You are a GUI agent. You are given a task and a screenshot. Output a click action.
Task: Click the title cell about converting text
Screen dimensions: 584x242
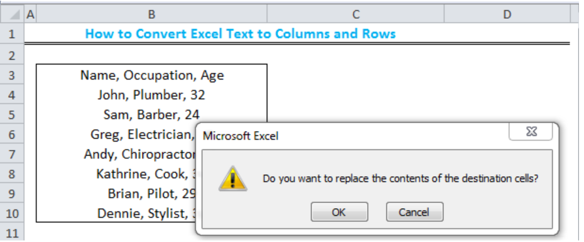241,34
